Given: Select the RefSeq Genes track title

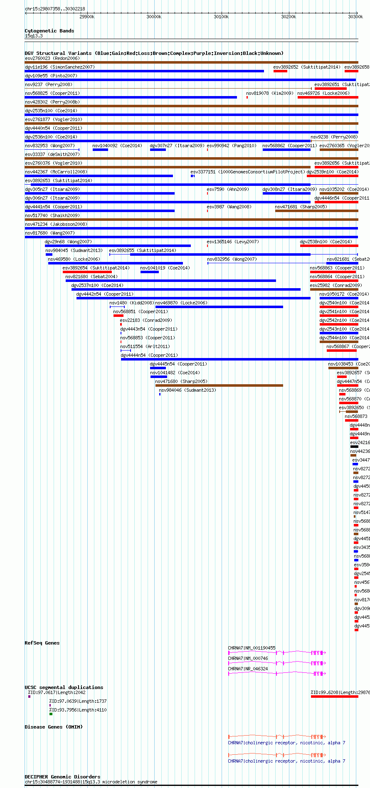Looking at the screenshot, I should click(x=42, y=643).
